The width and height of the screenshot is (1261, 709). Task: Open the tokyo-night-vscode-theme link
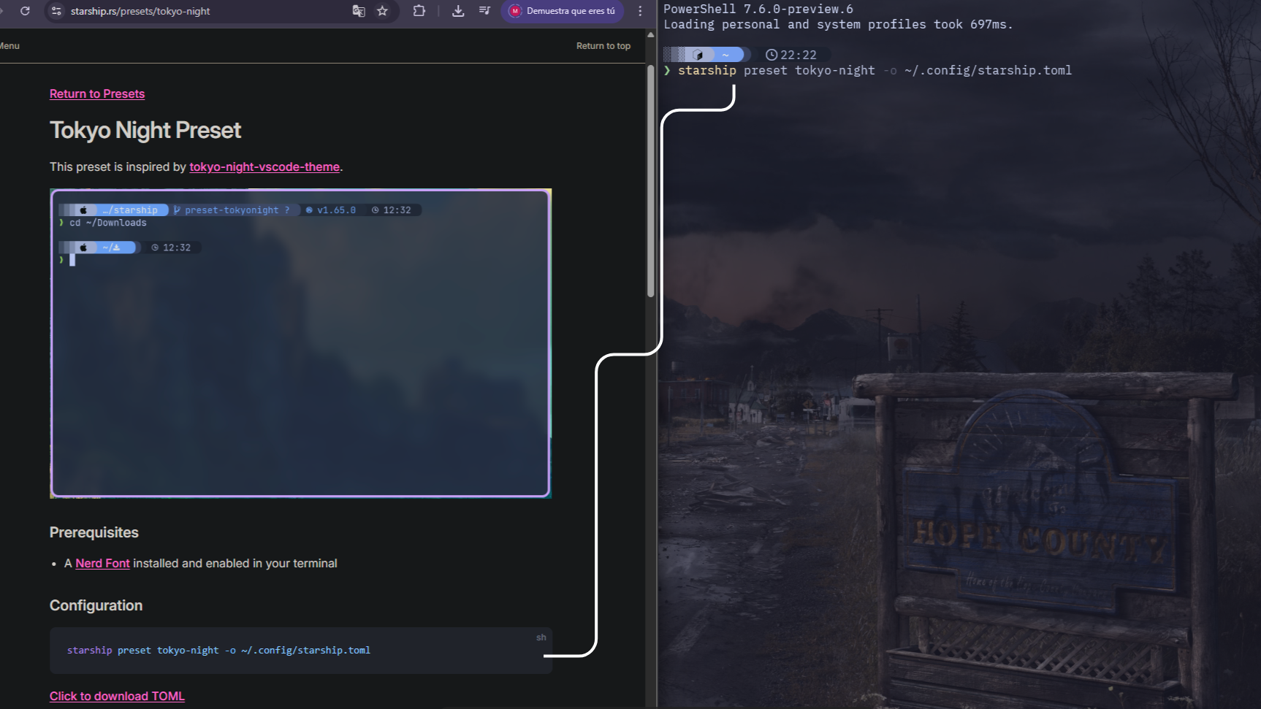pyautogui.click(x=264, y=167)
